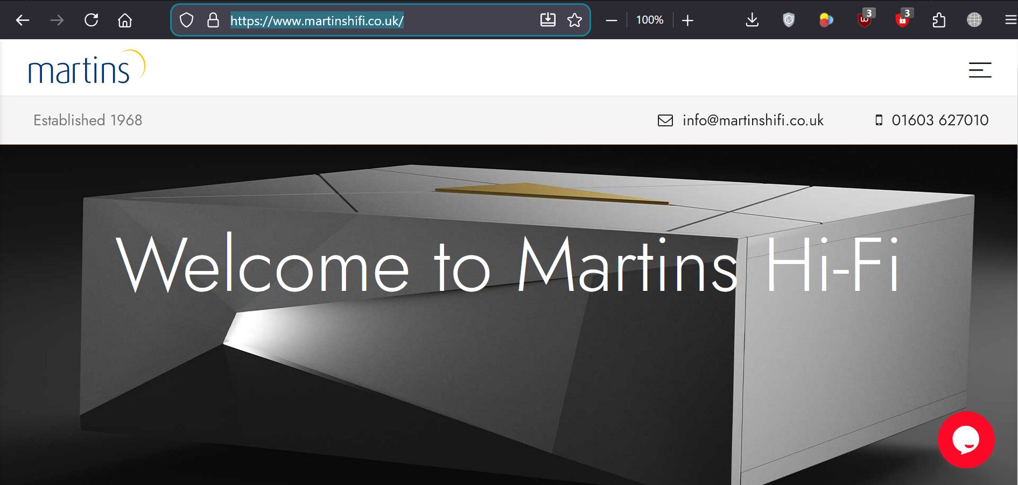
Task: Open the website hamburger menu
Action: point(980,70)
